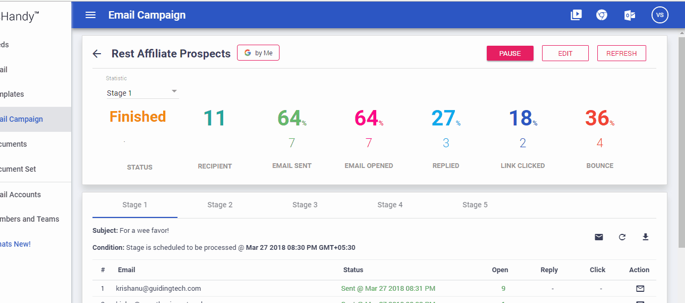Click the mail action icon for krishanu@guidingtech.com
Viewport: 685px width, 303px height.
(640, 289)
